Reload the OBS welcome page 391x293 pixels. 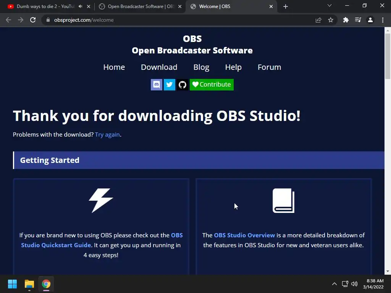(x=33, y=20)
